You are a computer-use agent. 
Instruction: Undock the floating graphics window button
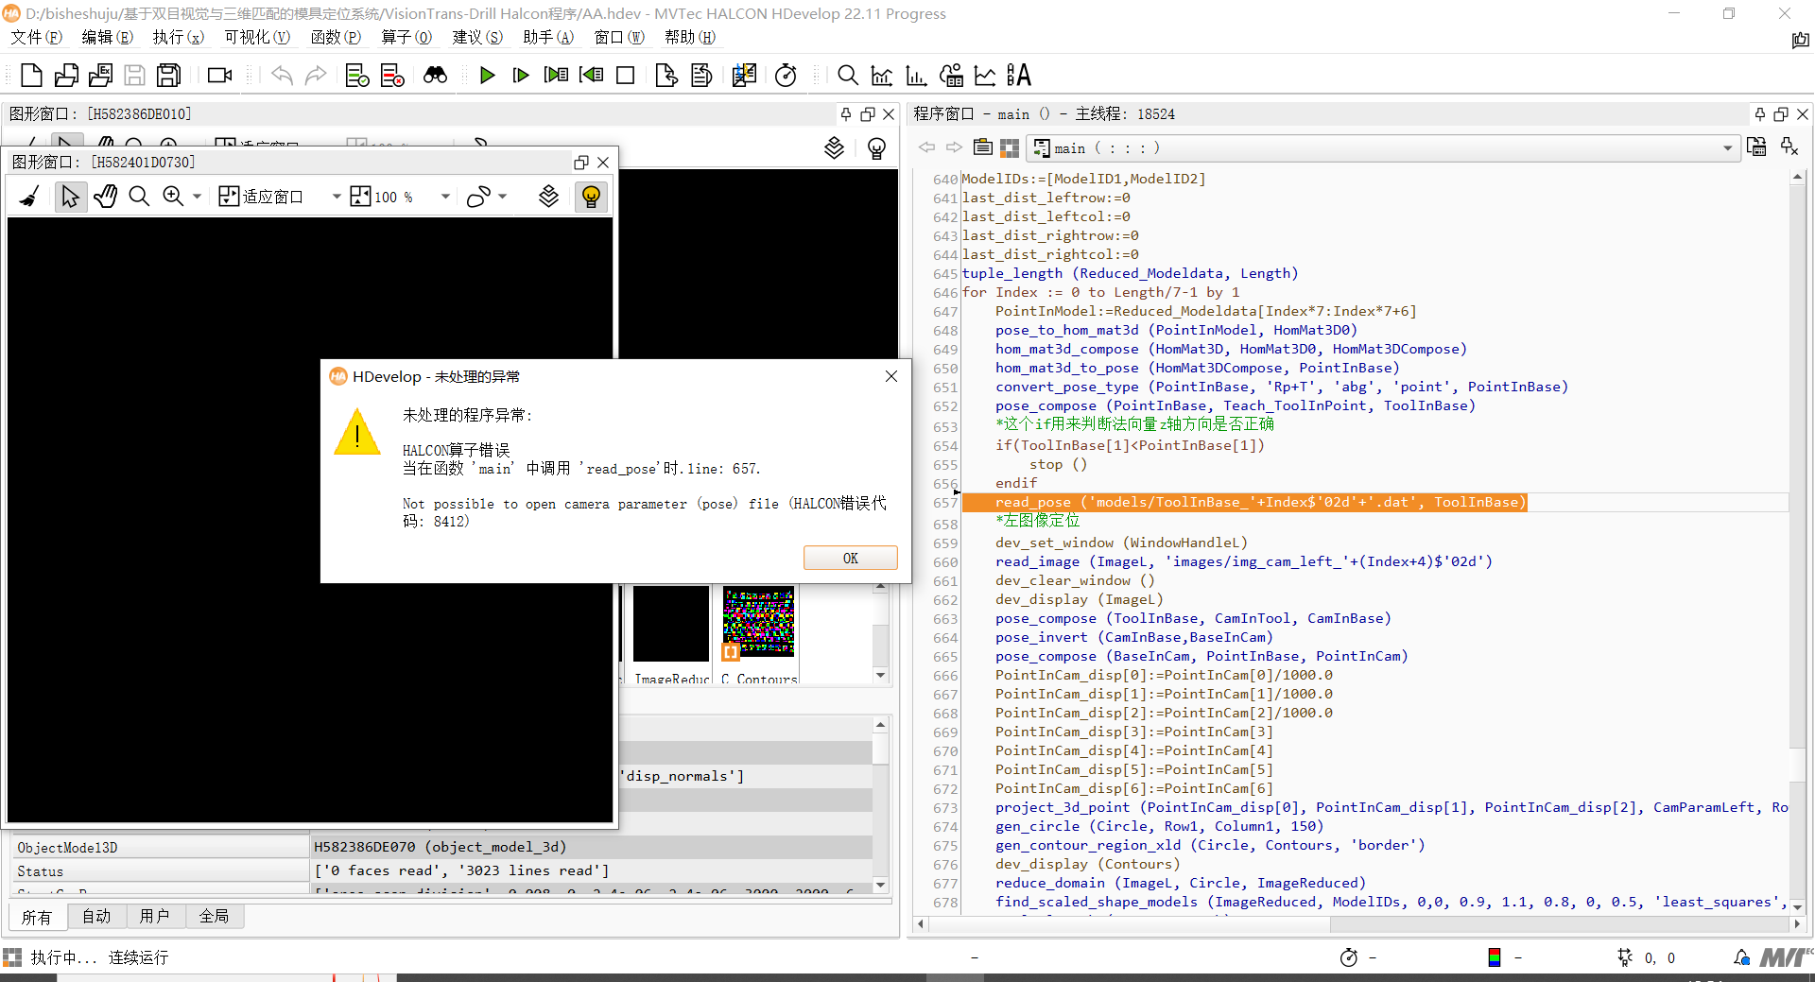pyautogui.click(x=581, y=163)
